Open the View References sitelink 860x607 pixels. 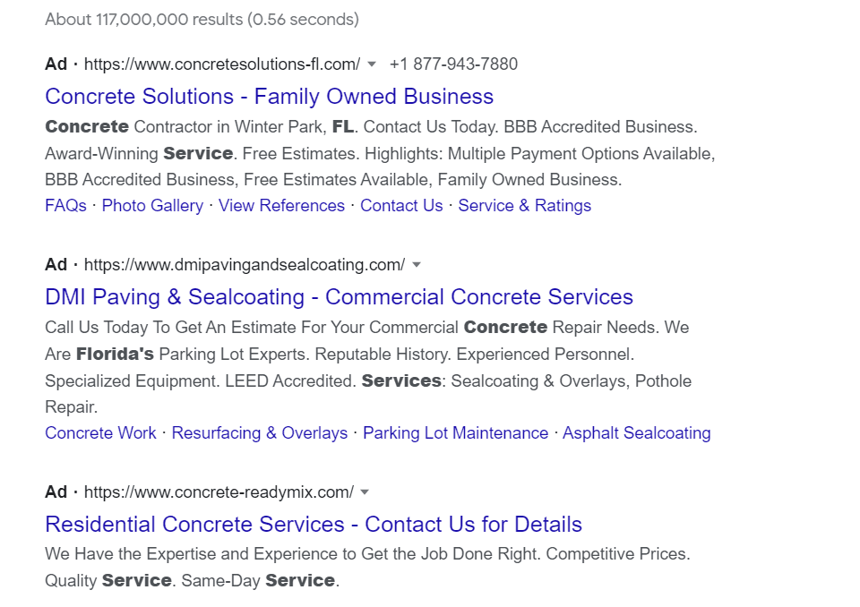[281, 206]
